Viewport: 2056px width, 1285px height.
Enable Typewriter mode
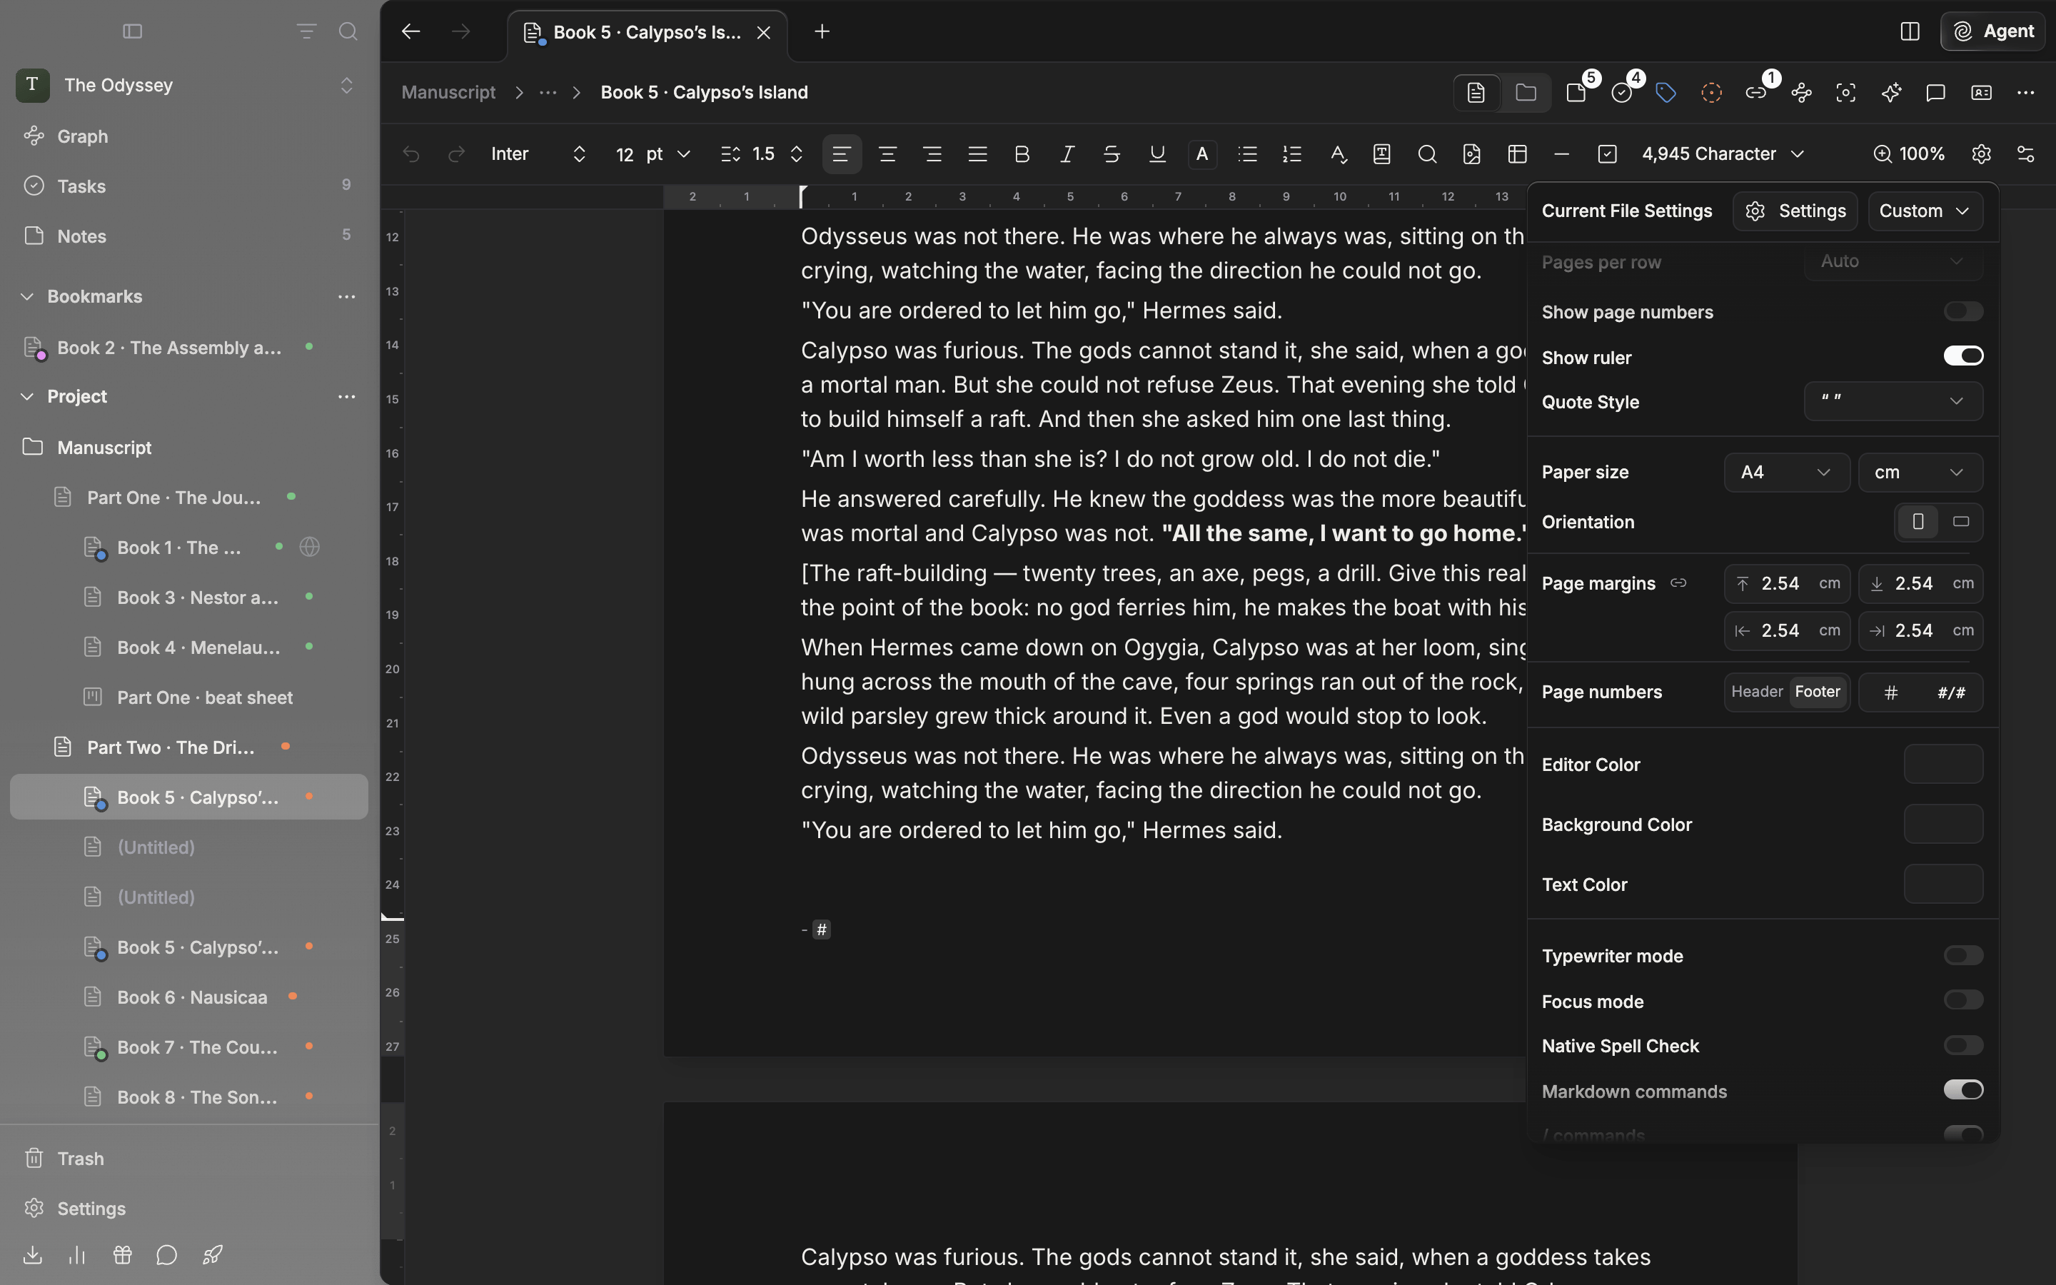[1962, 955]
